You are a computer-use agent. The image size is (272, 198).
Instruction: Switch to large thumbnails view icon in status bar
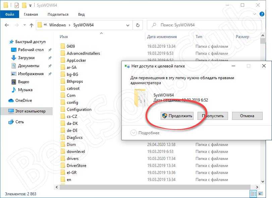(261, 194)
